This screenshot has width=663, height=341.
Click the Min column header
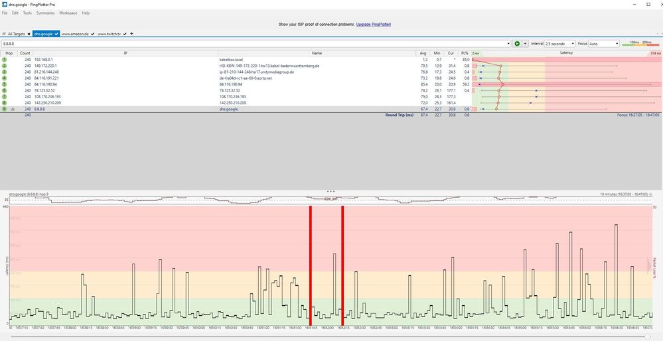coord(437,53)
